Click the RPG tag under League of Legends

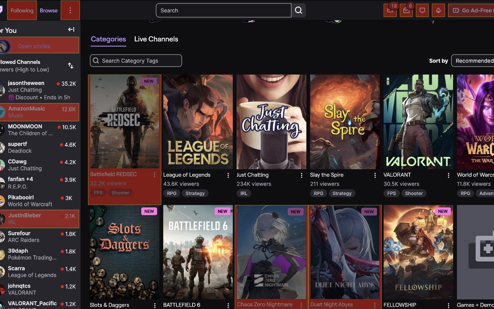pyautogui.click(x=171, y=193)
